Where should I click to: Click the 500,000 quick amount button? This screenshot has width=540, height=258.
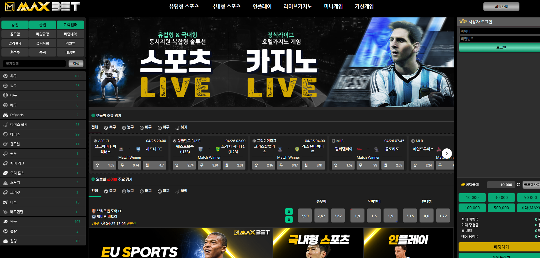(x=501, y=208)
